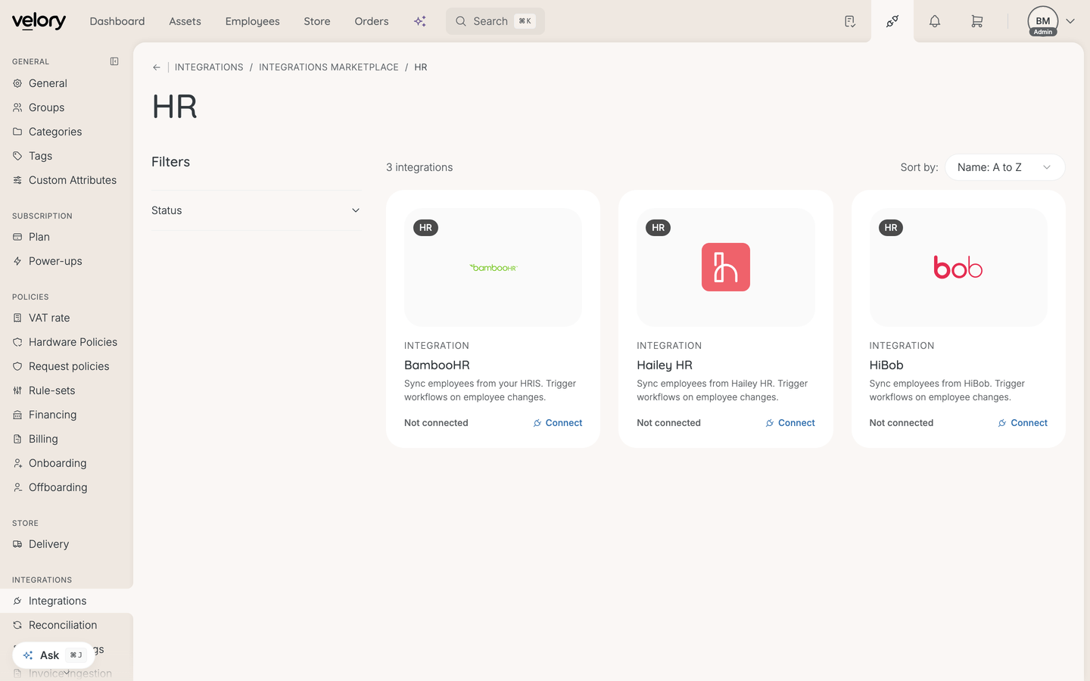The image size is (1090, 681).
Task: Connect the BambooHR integration
Action: [x=558, y=423]
